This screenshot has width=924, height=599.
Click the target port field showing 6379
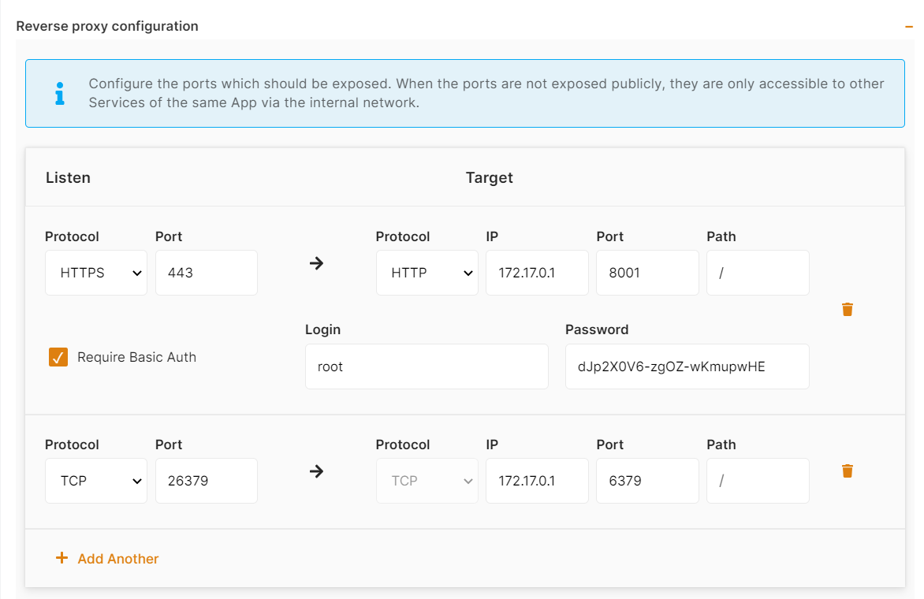pyautogui.click(x=646, y=481)
